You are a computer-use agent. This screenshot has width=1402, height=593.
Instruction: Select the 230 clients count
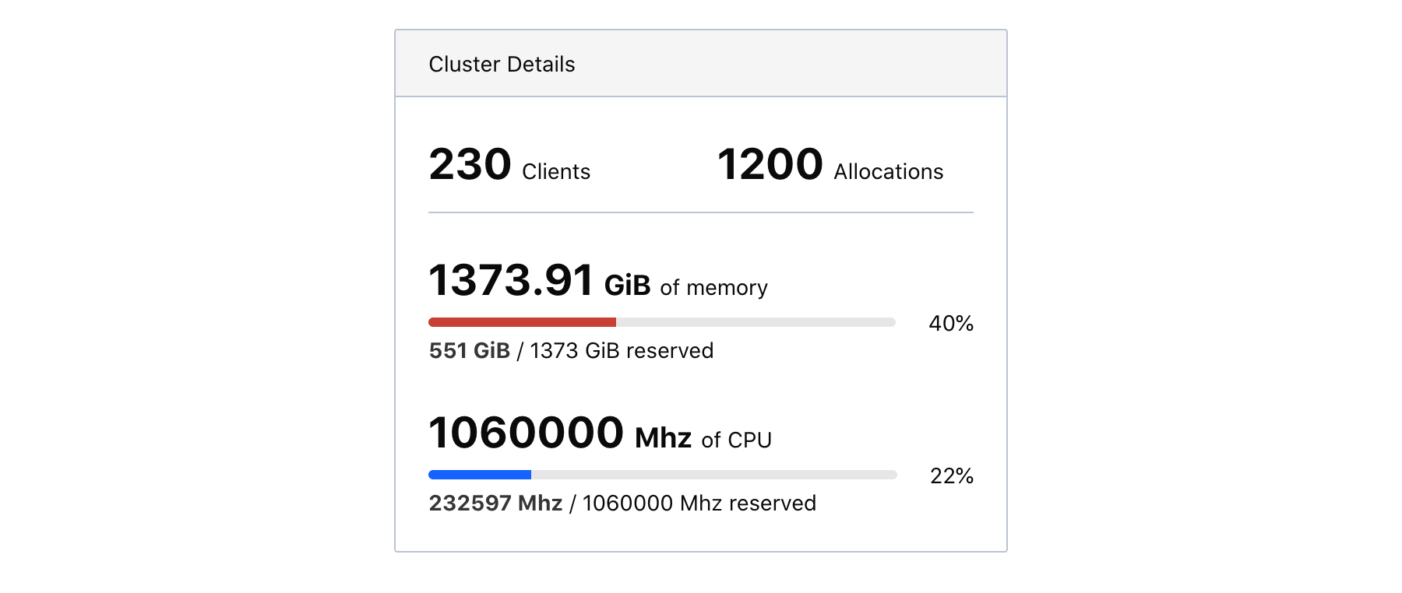[470, 165]
